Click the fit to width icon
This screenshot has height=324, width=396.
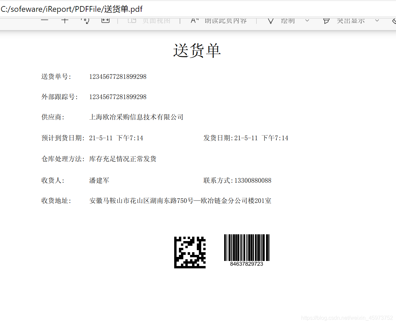105,21
